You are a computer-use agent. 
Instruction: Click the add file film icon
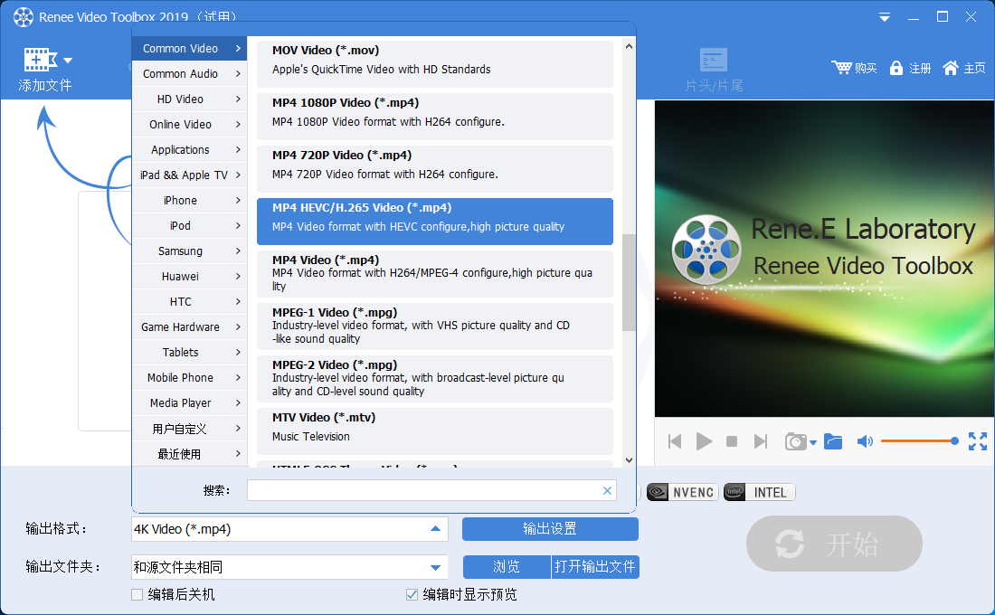41,60
